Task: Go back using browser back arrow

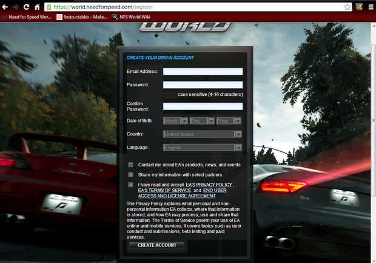Action: (5, 7)
